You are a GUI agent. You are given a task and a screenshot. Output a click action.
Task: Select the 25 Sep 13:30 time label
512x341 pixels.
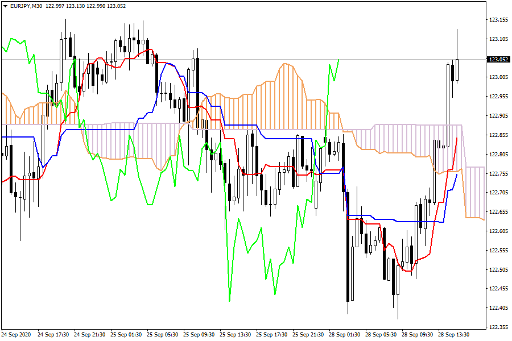[236, 334]
